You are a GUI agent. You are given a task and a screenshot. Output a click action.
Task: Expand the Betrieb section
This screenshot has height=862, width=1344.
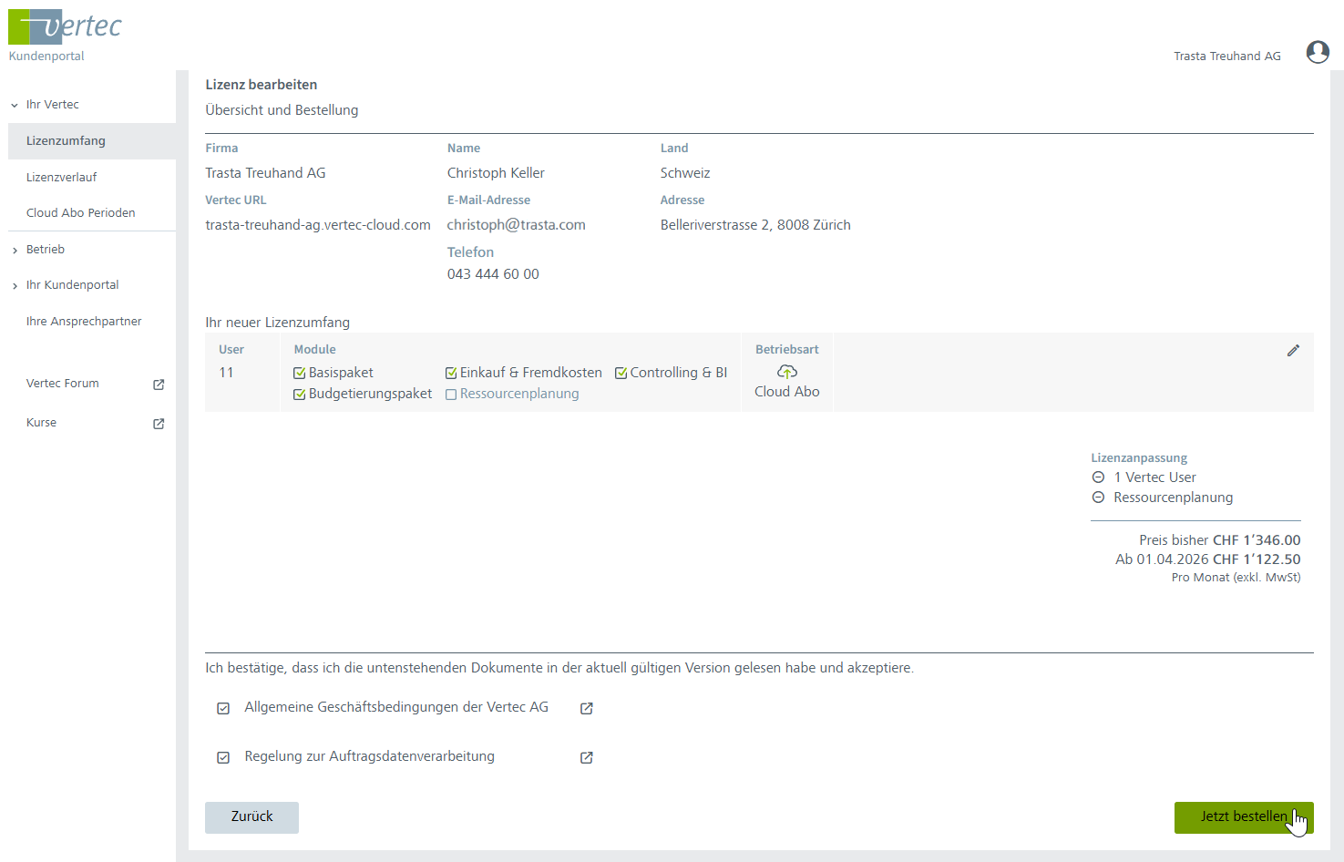[x=15, y=251]
